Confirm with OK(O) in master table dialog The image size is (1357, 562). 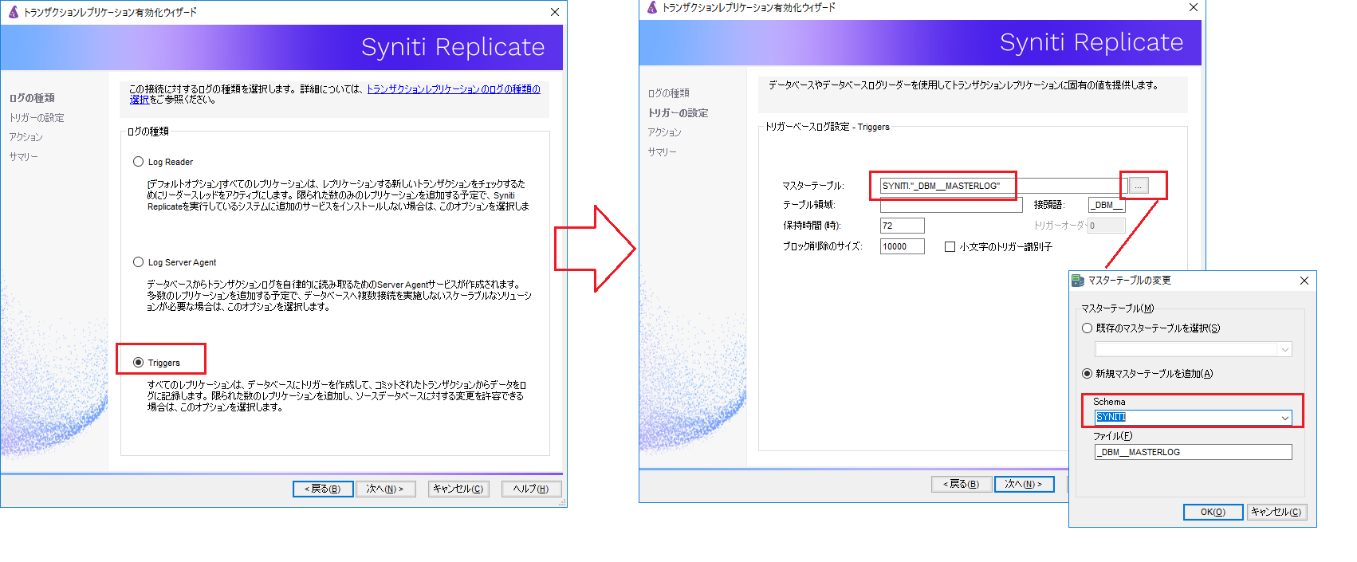(x=1213, y=512)
